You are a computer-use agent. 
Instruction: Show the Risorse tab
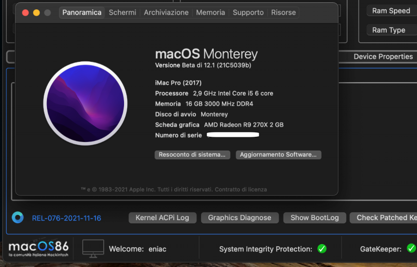(x=284, y=12)
